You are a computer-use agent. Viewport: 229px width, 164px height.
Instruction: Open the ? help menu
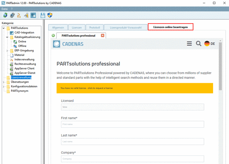[12, 9]
